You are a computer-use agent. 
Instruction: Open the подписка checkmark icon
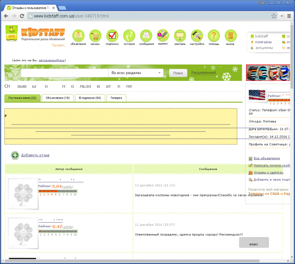pyautogui.click(x=112, y=36)
